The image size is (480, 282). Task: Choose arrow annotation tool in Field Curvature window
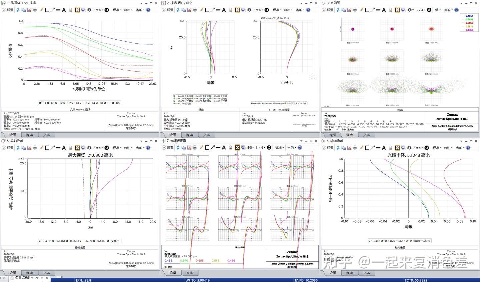(x=212, y=10)
